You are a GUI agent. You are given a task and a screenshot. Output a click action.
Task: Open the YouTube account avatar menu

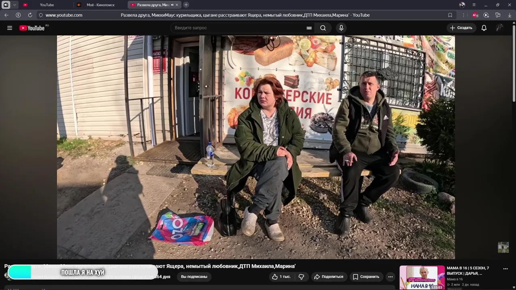point(499,28)
